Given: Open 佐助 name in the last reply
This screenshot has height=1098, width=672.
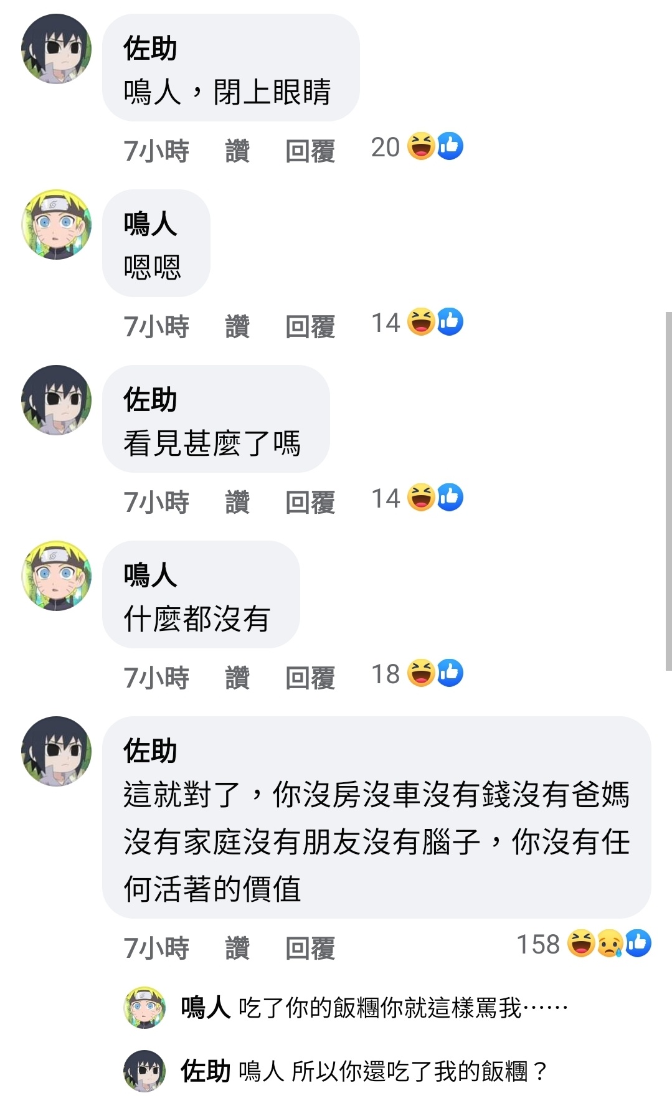Looking at the screenshot, I should (206, 1071).
